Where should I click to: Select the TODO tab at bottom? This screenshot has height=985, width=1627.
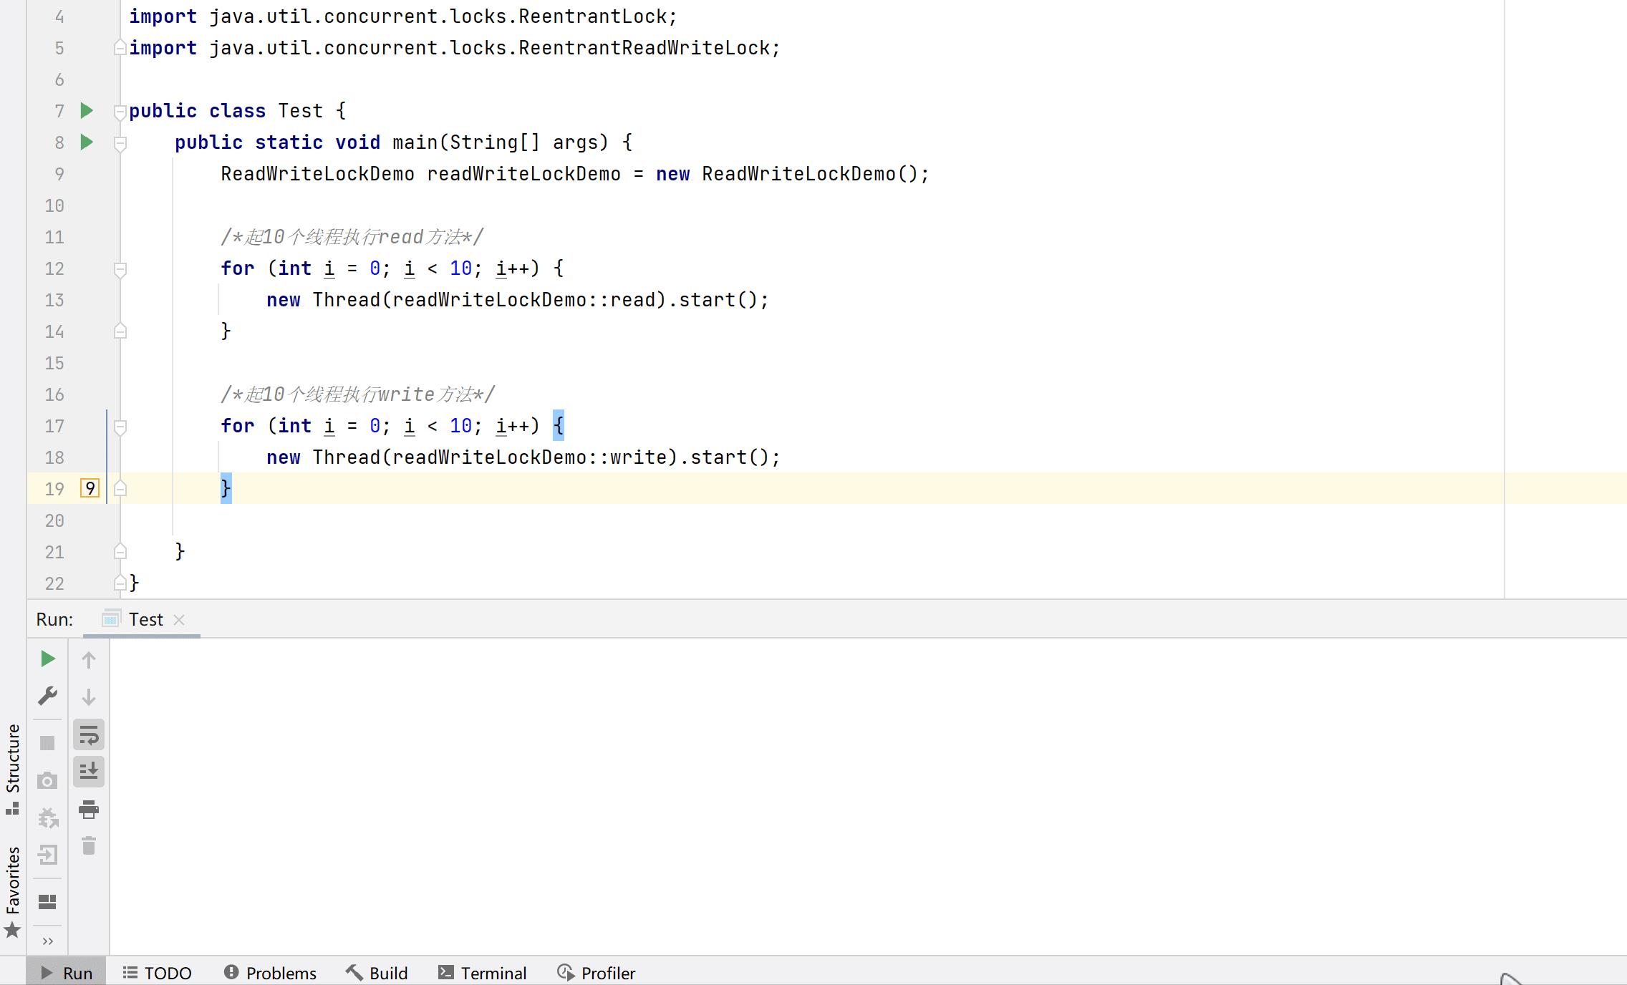[x=164, y=974]
